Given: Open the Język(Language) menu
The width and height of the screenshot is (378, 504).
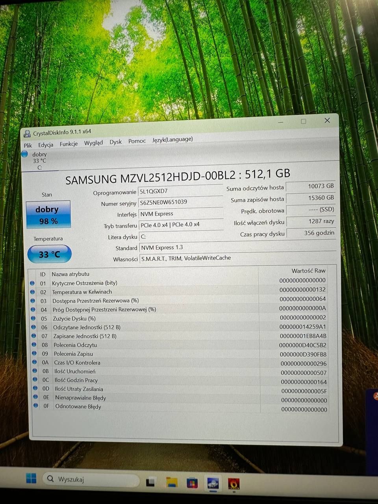Looking at the screenshot, I should click(172, 139).
